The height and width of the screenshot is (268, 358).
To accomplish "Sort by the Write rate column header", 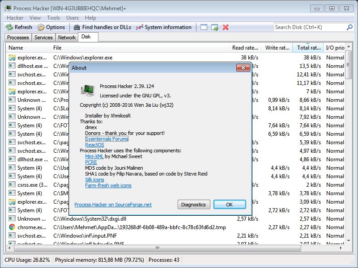I will coord(277,48).
